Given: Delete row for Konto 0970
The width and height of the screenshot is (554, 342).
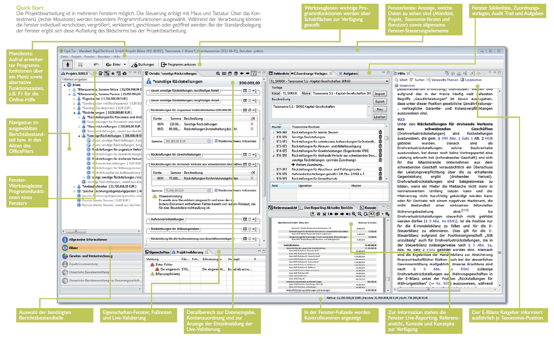Looking at the screenshot, I should [252, 124].
